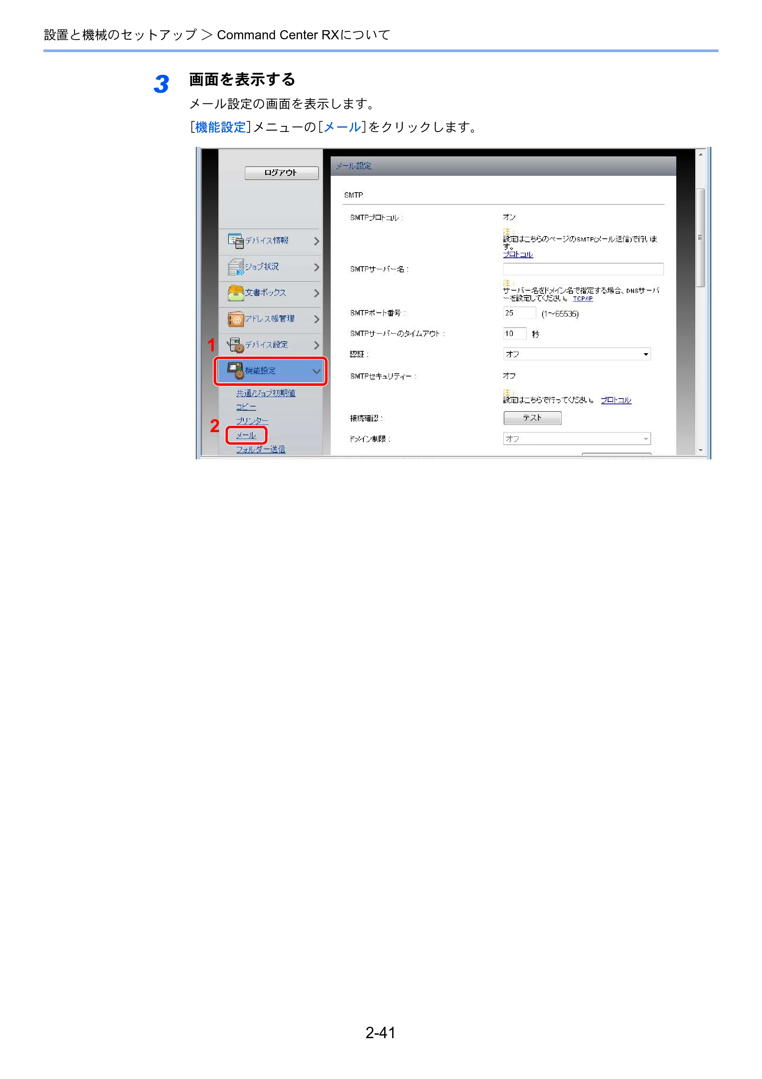Click the scrollbar down arrow
The height and width of the screenshot is (1079, 762).
tap(700, 450)
